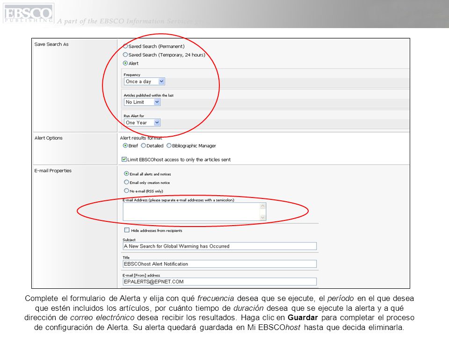Click the 'E-mail Properties' section label

pyautogui.click(x=53, y=170)
